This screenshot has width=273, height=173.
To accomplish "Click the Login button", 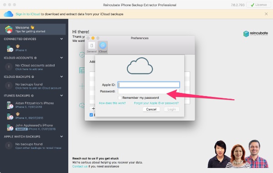I will pos(172,109).
